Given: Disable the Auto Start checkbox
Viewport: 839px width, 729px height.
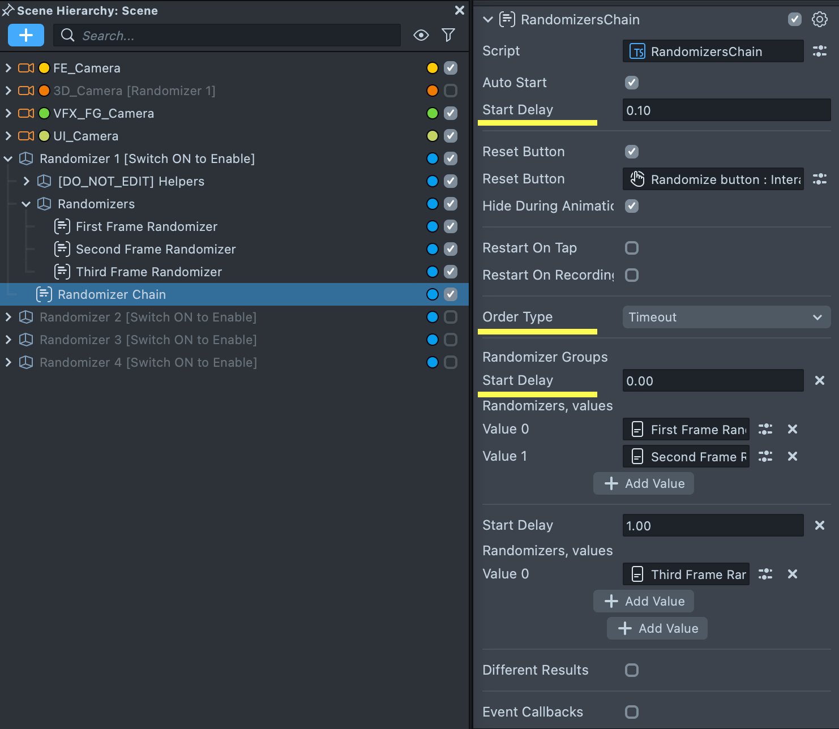Looking at the screenshot, I should pyautogui.click(x=632, y=83).
